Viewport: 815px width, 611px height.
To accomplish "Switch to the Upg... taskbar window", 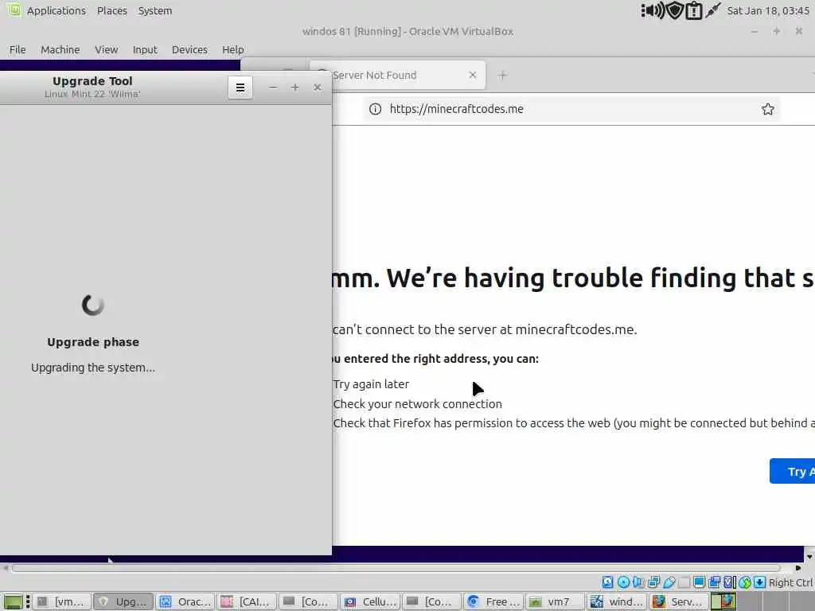I will (x=123, y=601).
